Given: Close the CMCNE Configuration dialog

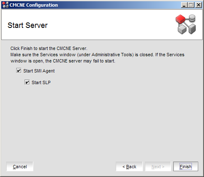Looking at the screenshot, I should click(199, 5).
